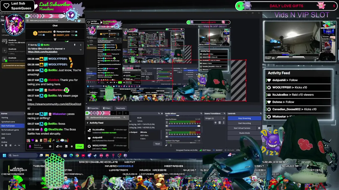Open pinned message three-dot options
This screenshot has height=190, width=339.
pos(81,45)
